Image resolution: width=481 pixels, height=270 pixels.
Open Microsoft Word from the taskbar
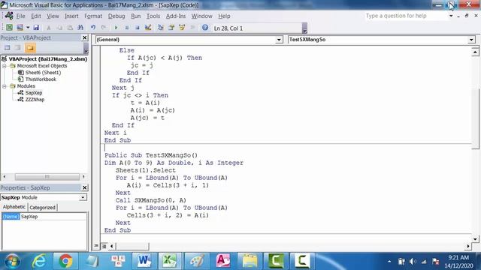144,261
